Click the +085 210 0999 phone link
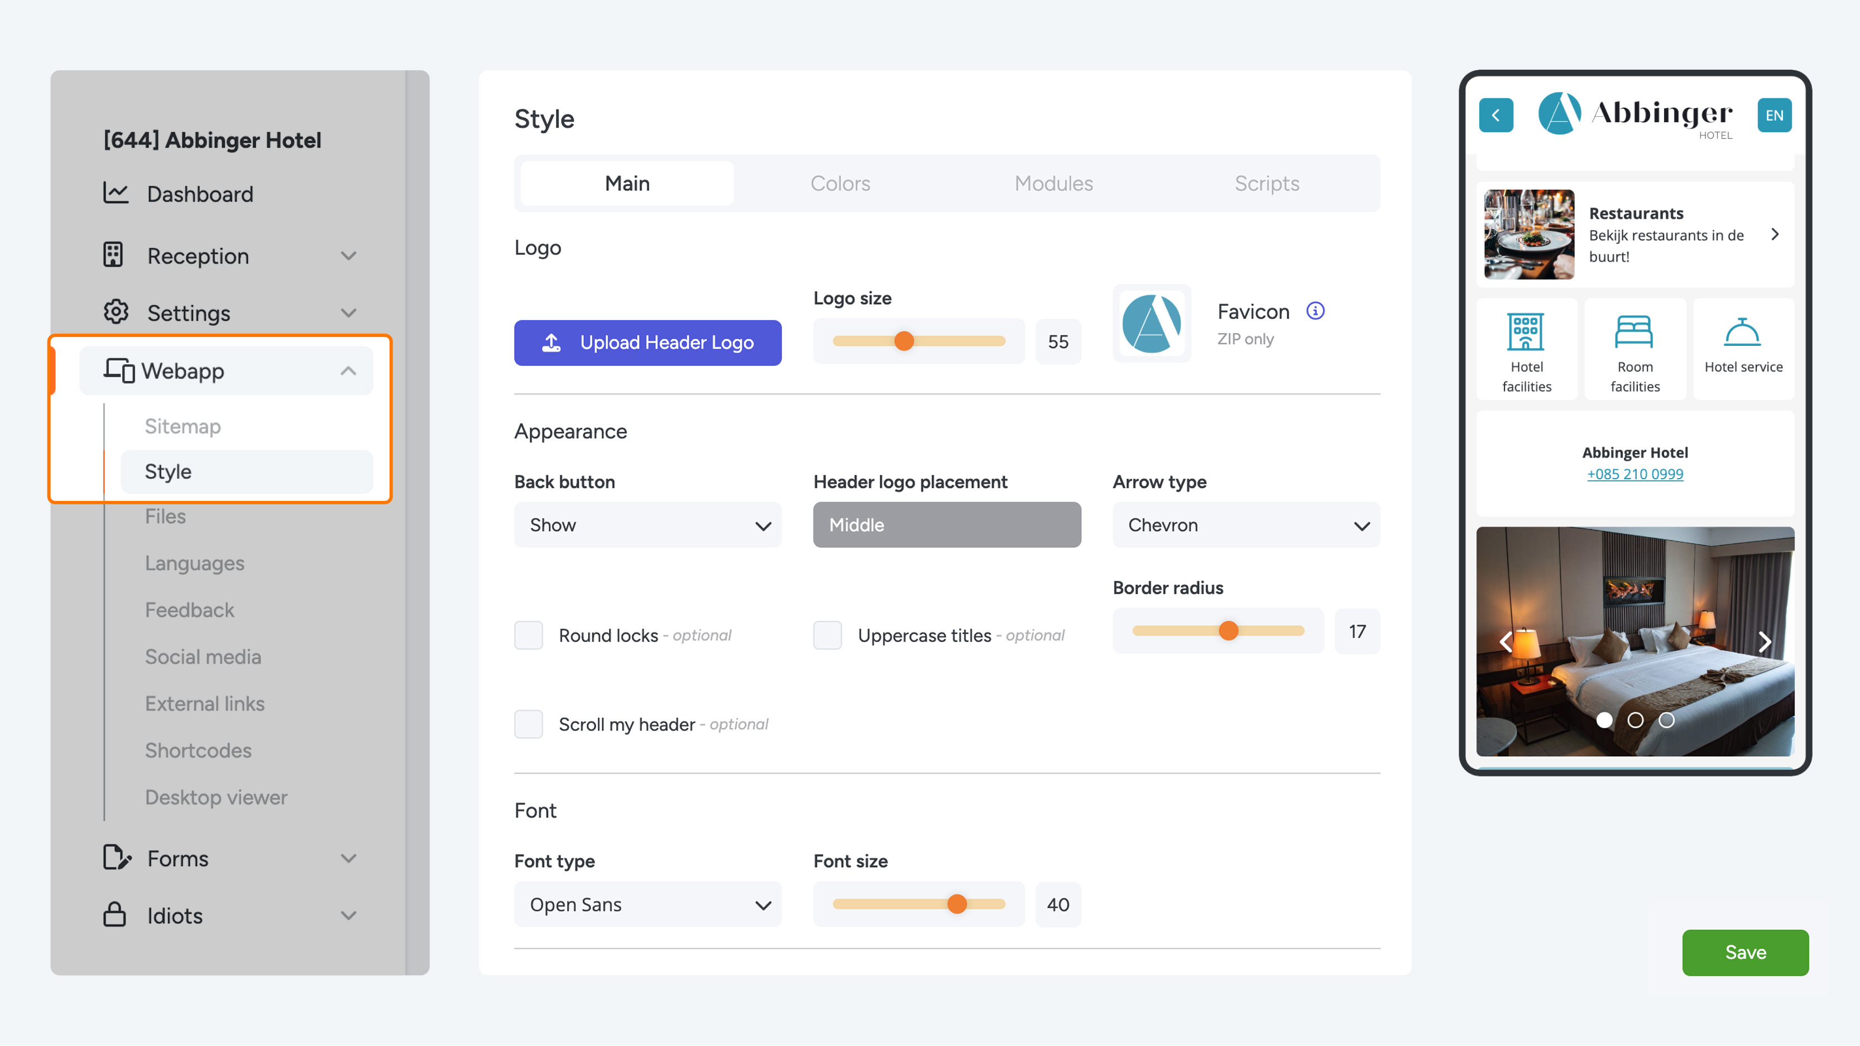The image size is (1860, 1046). 1634,474
